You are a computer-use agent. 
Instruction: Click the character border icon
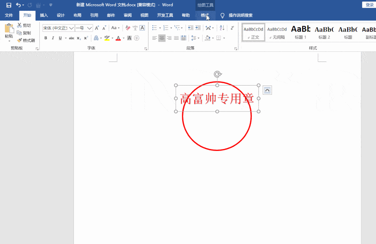click(142, 28)
